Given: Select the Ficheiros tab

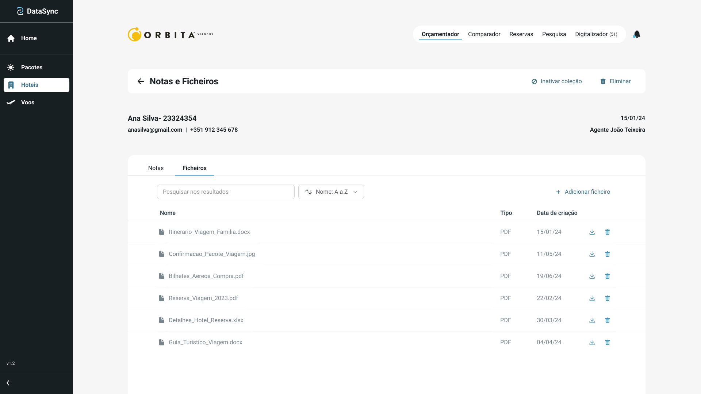Looking at the screenshot, I should tap(194, 168).
